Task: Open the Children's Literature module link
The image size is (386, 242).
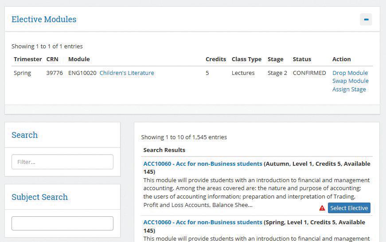Action: [127, 73]
